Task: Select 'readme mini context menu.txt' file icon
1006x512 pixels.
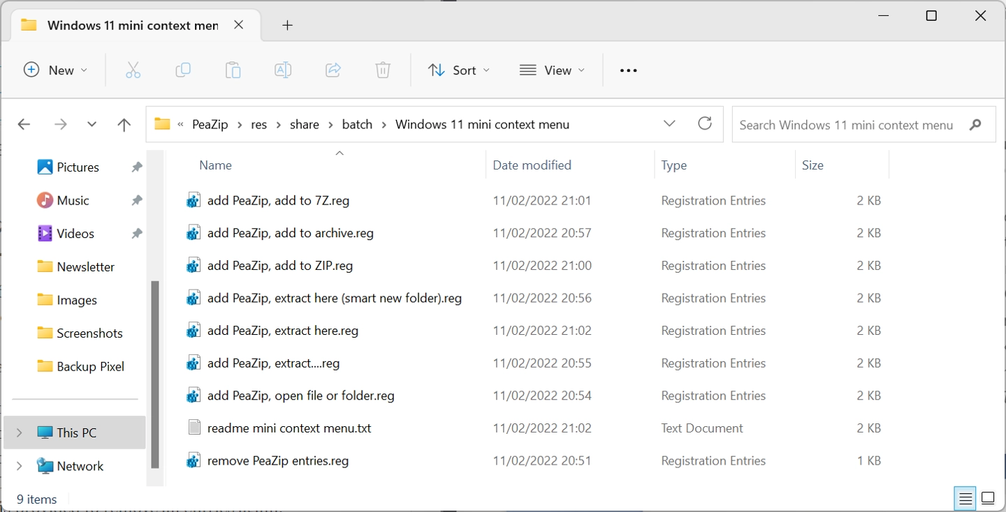Action: tap(194, 428)
